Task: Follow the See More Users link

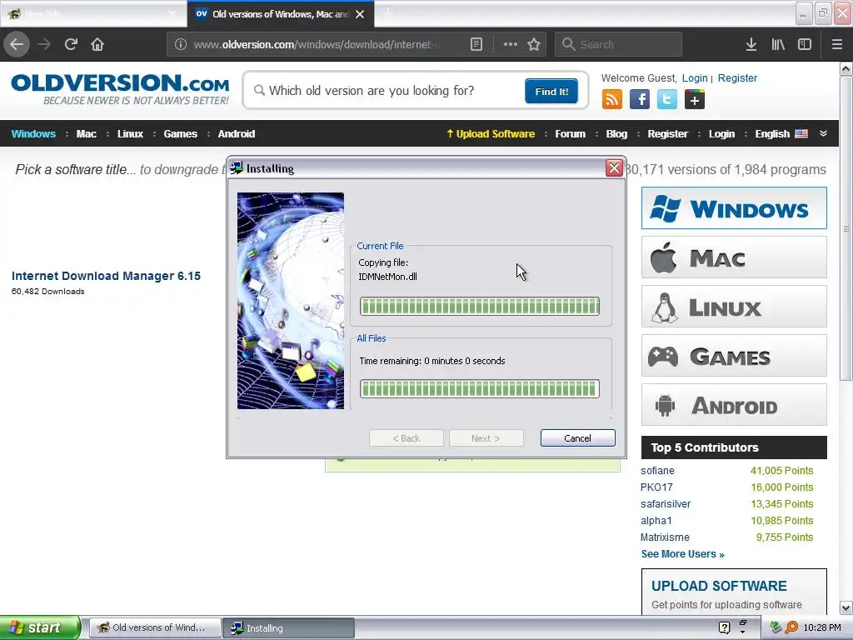Action: 683,554
